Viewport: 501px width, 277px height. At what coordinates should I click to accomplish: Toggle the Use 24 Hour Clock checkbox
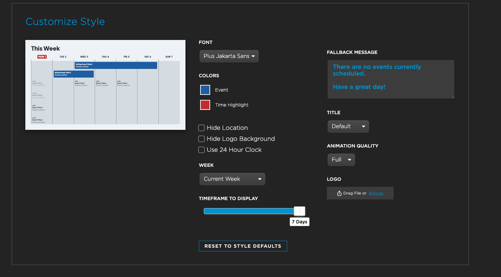(201, 150)
